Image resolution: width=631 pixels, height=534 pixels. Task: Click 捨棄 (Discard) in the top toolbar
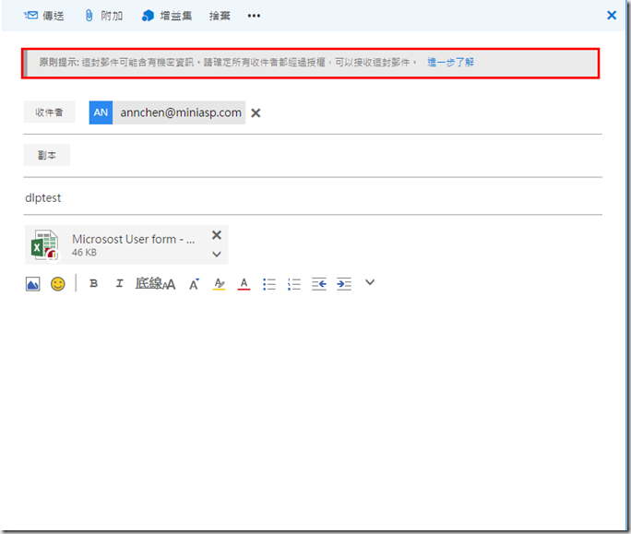(220, 16)
